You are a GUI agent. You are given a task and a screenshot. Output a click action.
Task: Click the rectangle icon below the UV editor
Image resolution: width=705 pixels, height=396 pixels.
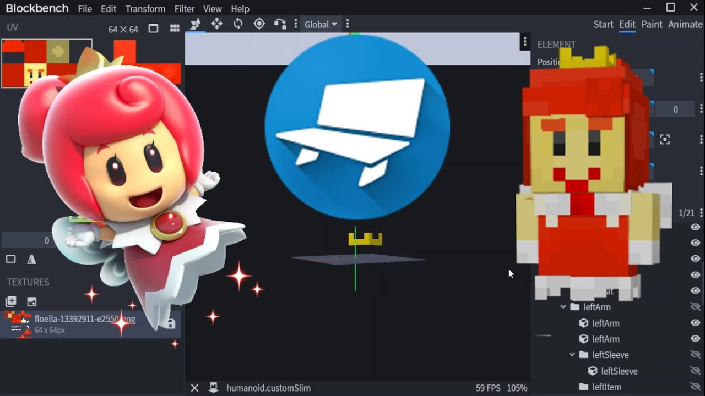pyautogui.click(x=10, y=260)
